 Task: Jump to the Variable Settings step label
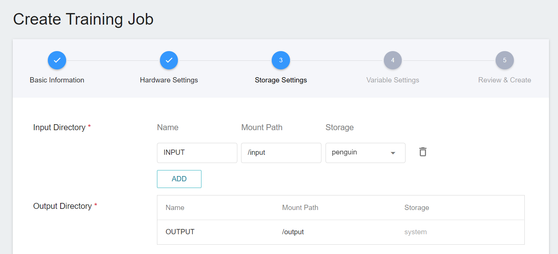[392, 80]
